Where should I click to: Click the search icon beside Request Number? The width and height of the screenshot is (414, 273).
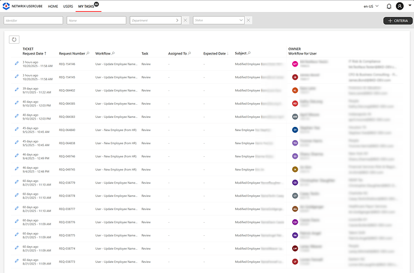[x=88, y=54]
